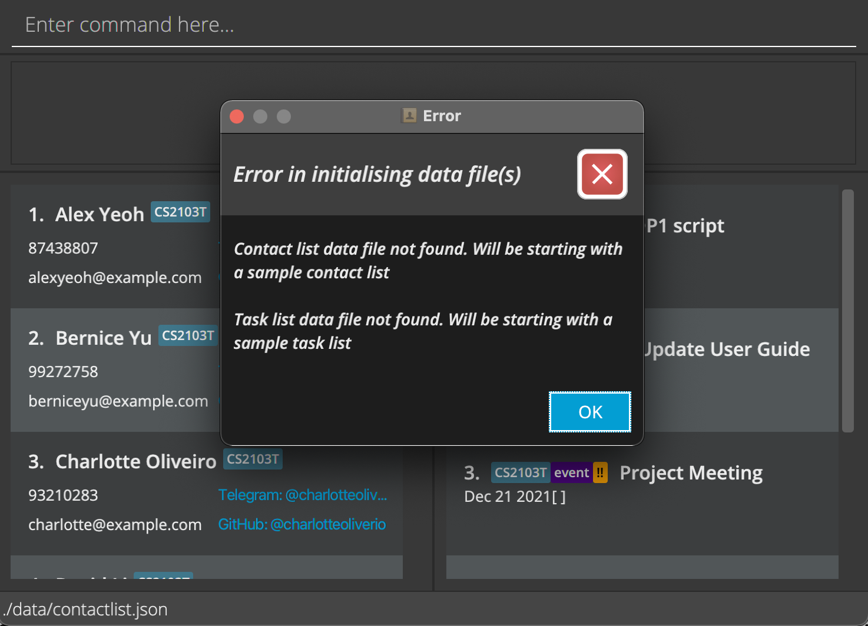Image resolution: width=868 pixels, height=626 pixels.
Task: Close the Error dialog with red button
Action: [x=237, y=116]
